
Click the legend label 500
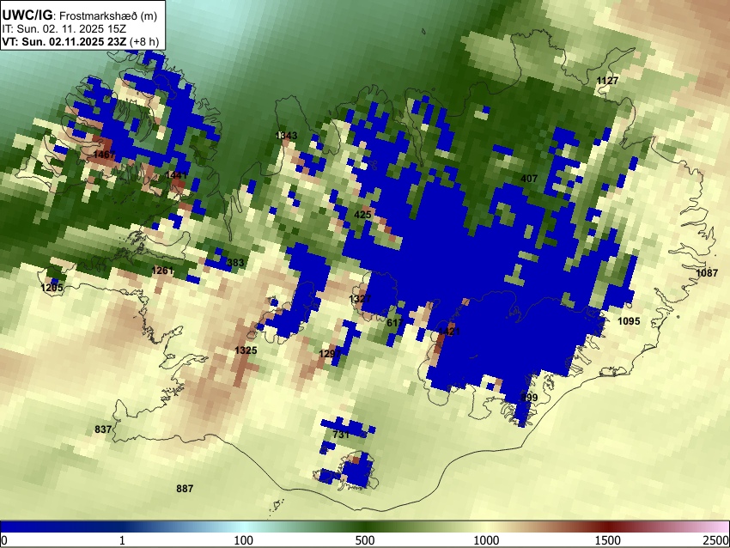click(x=365, y=540)
